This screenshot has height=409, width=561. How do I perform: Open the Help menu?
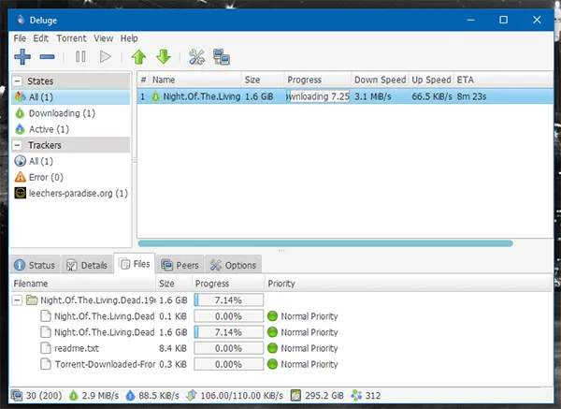(x=129, y=38)
